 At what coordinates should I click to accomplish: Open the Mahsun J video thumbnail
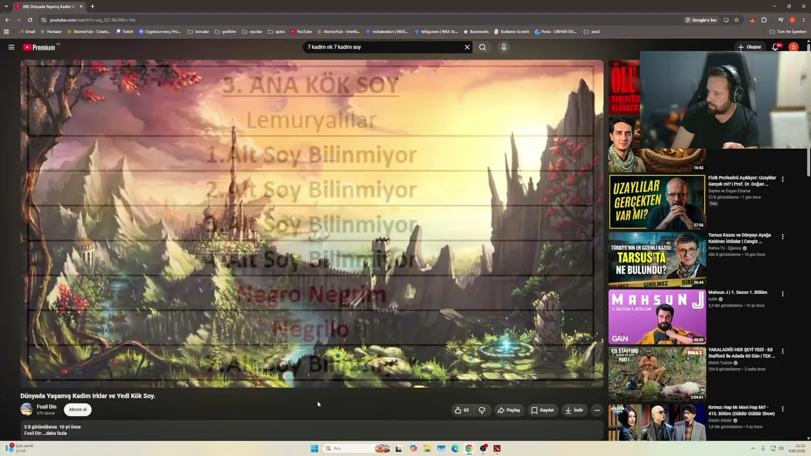point(657,317)
